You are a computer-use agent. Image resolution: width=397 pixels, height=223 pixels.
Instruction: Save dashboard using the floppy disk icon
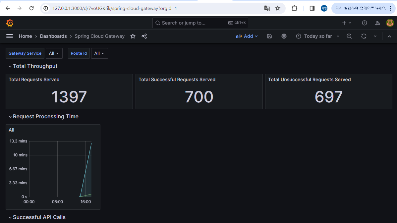pos(269,36)
